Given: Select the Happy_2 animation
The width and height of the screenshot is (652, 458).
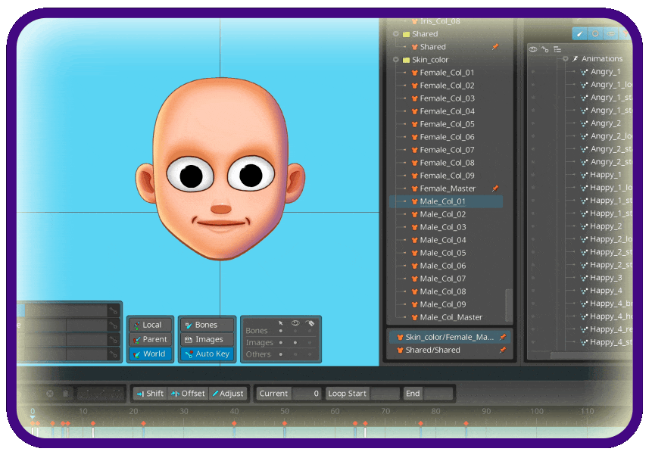Looking at the screenshot, I should [x=606, y=226].
